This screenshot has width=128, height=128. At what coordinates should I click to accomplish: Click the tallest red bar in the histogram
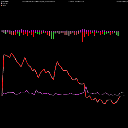[x=83, y=37]
